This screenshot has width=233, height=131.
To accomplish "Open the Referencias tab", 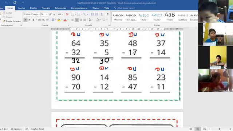I will point(60,8).
